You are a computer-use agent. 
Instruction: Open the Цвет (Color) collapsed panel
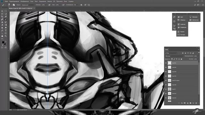(x=181, y=17)
